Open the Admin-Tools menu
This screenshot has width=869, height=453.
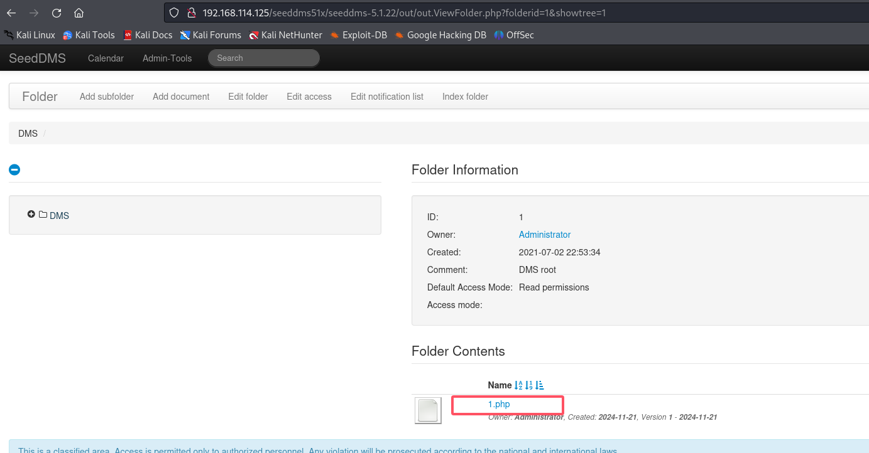click(167, 58)
